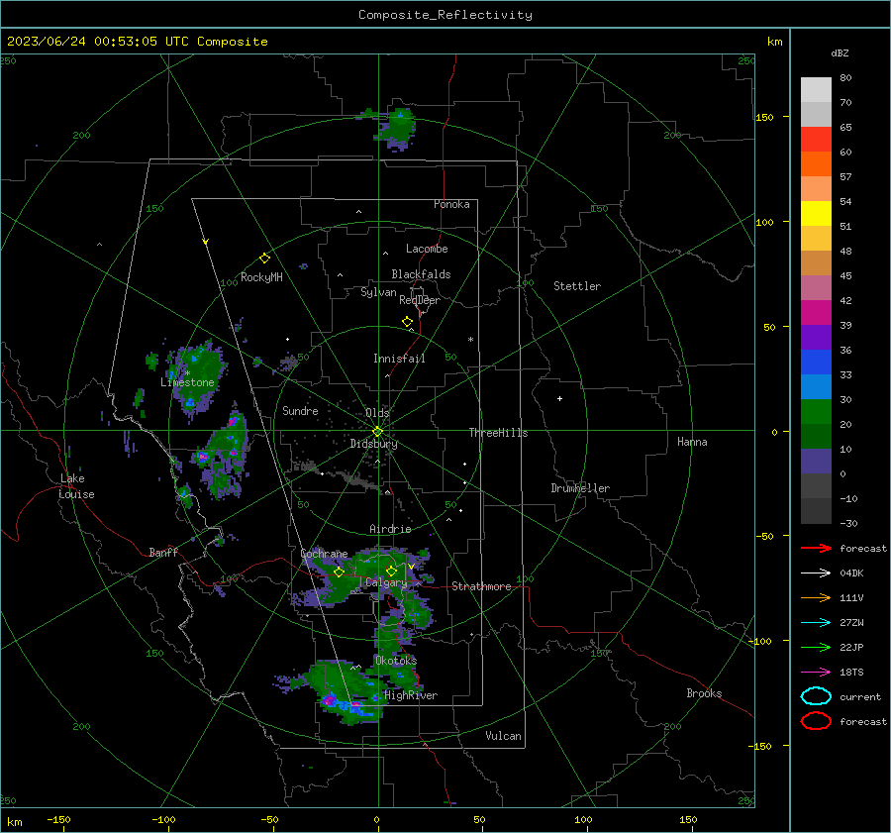Image resolution: width=891 pixels, height=833 pixels.
Task: Click the radar center diamond at Didsbury
Action: click(x=378, y=431)
